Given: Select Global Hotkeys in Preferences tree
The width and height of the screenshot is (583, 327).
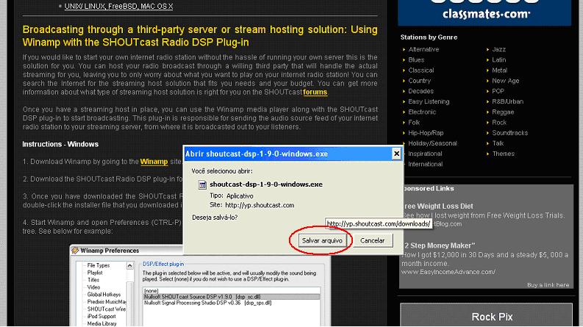Looking at the screenshot, I should [x=104, y=294].
